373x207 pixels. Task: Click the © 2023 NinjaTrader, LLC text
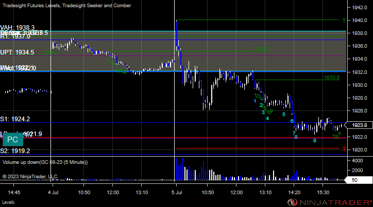point(30,176)
